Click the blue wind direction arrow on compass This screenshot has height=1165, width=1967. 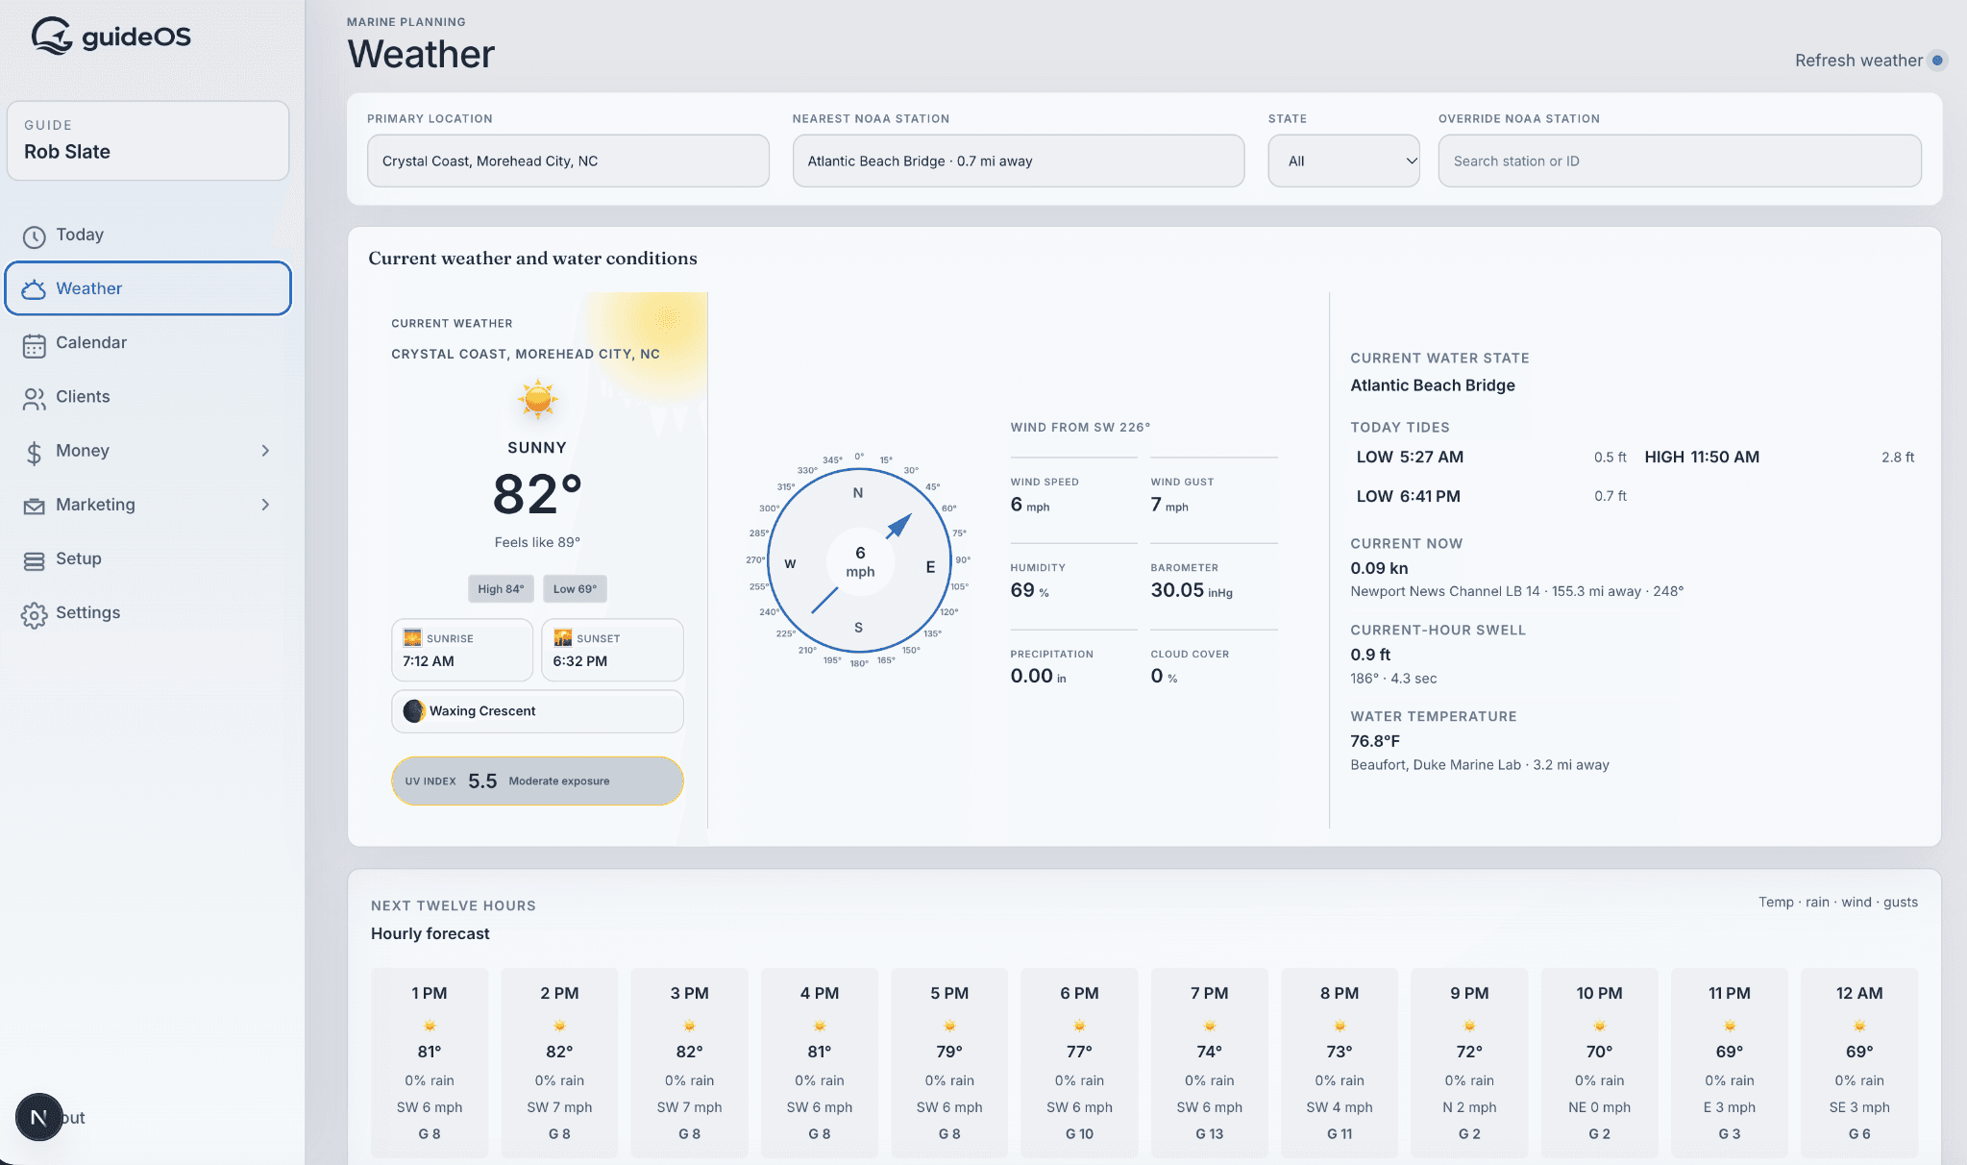pos(897,525)
